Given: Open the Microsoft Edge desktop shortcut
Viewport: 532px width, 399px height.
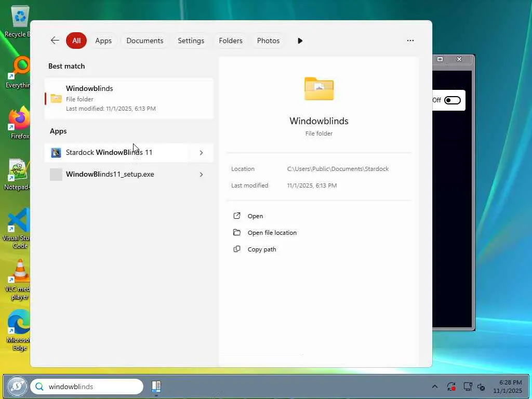Looking at the screenshot, I should pyautogui.click(x=18, y=330).
